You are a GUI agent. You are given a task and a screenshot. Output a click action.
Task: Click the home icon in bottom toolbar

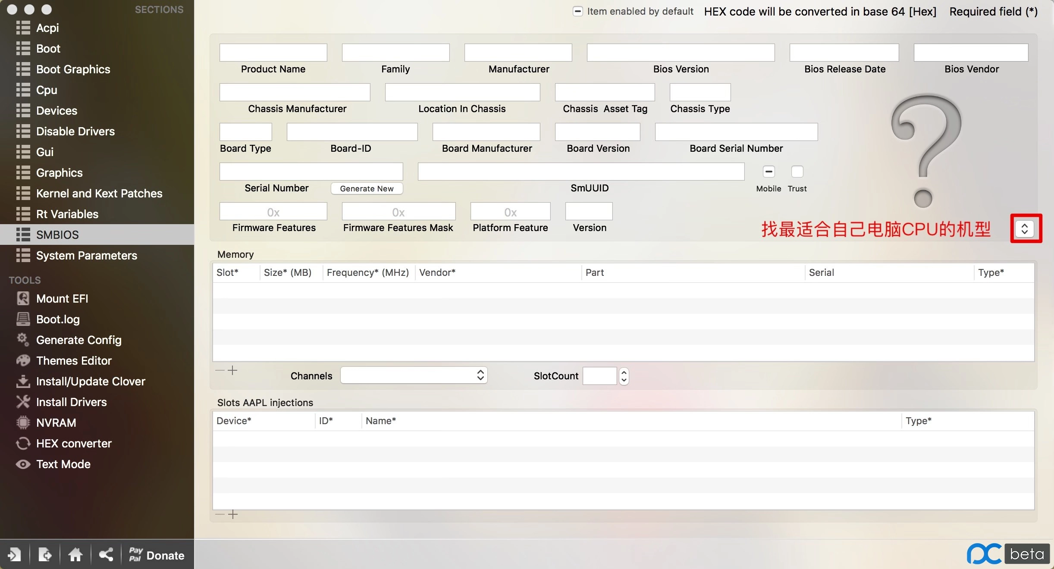75,554
